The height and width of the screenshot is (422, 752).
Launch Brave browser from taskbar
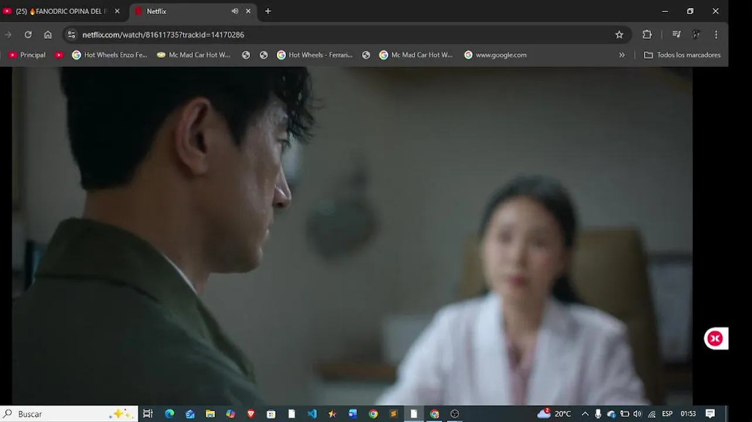coord(251,414)
